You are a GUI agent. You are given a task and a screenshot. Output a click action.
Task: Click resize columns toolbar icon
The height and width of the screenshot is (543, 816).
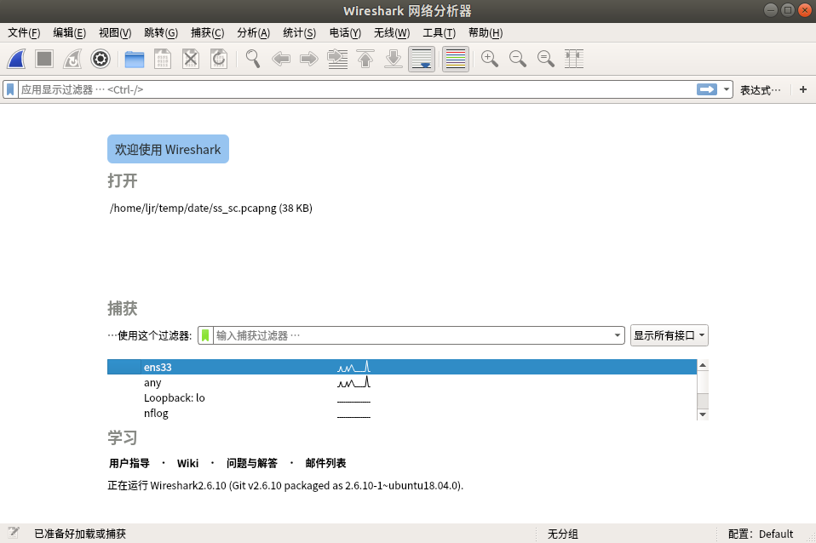[x=575, y=59]
